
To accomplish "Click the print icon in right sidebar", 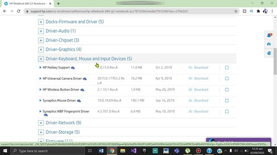I will pos(269,44).
